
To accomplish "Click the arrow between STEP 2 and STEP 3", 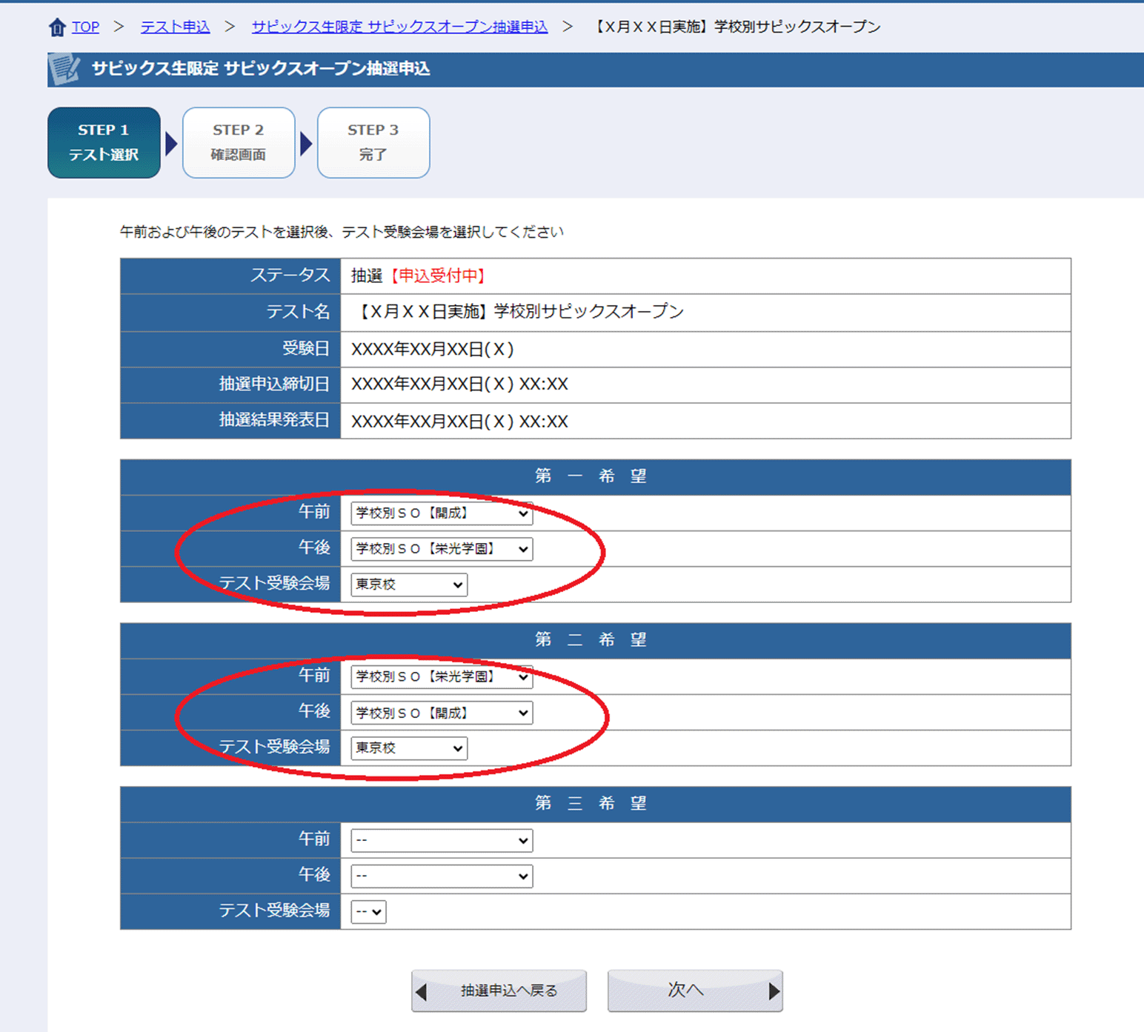I will pos(306,143).
